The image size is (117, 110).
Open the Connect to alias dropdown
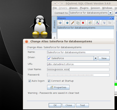[110, 13]
